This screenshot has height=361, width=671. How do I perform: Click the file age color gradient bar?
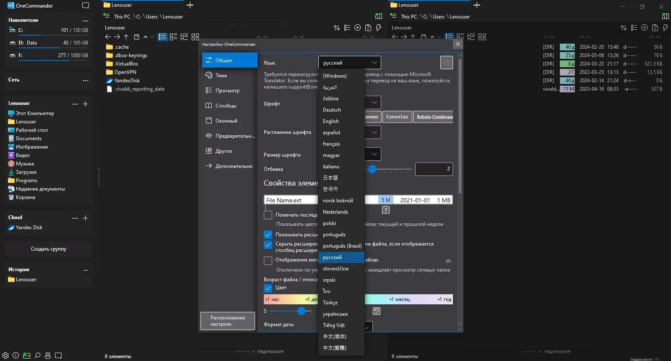358,299
